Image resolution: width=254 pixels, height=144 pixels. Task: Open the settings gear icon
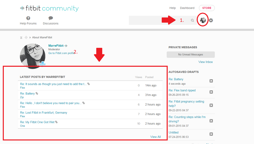click(x=211, y=20)
